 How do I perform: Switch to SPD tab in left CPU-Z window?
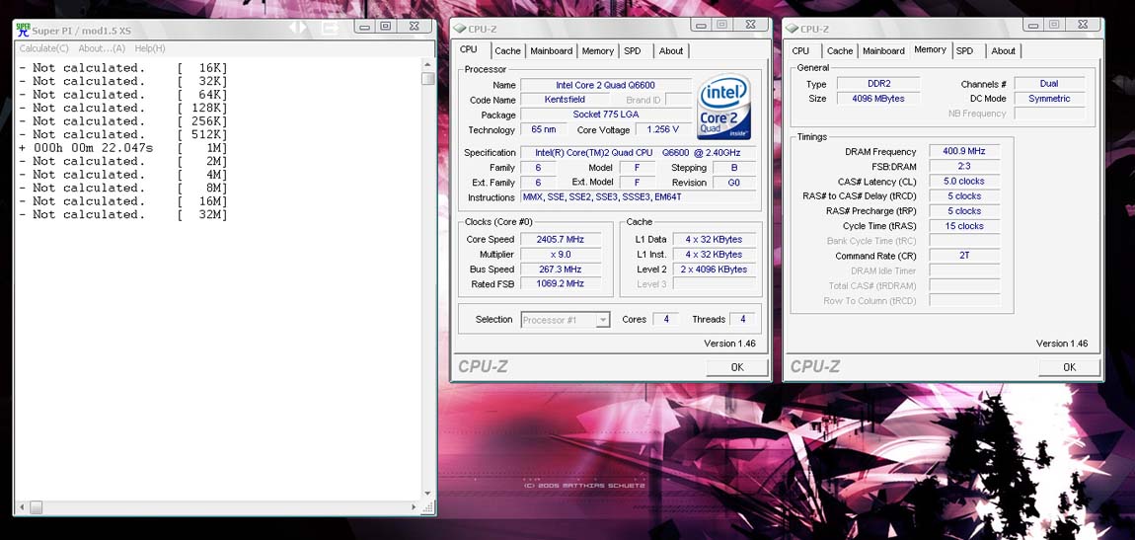(633, 50)
